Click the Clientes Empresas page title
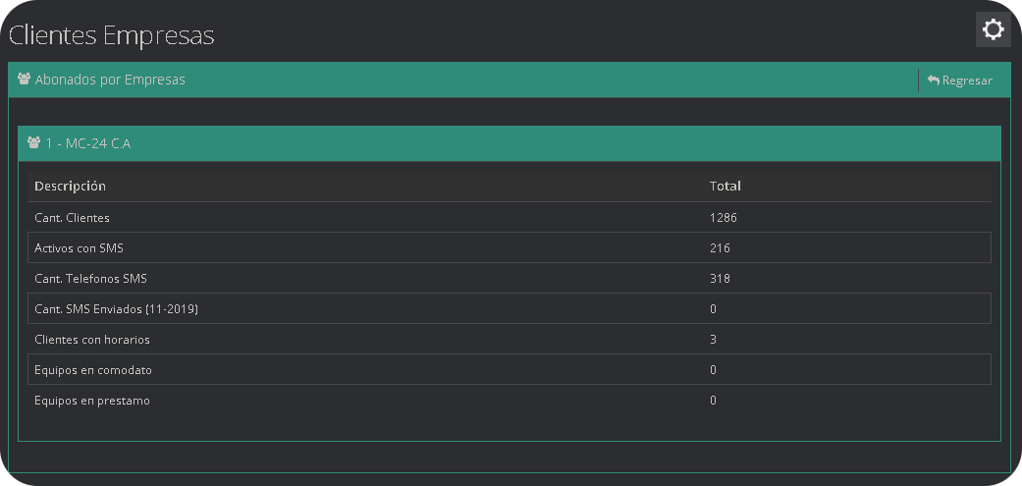 pos(111,35)
